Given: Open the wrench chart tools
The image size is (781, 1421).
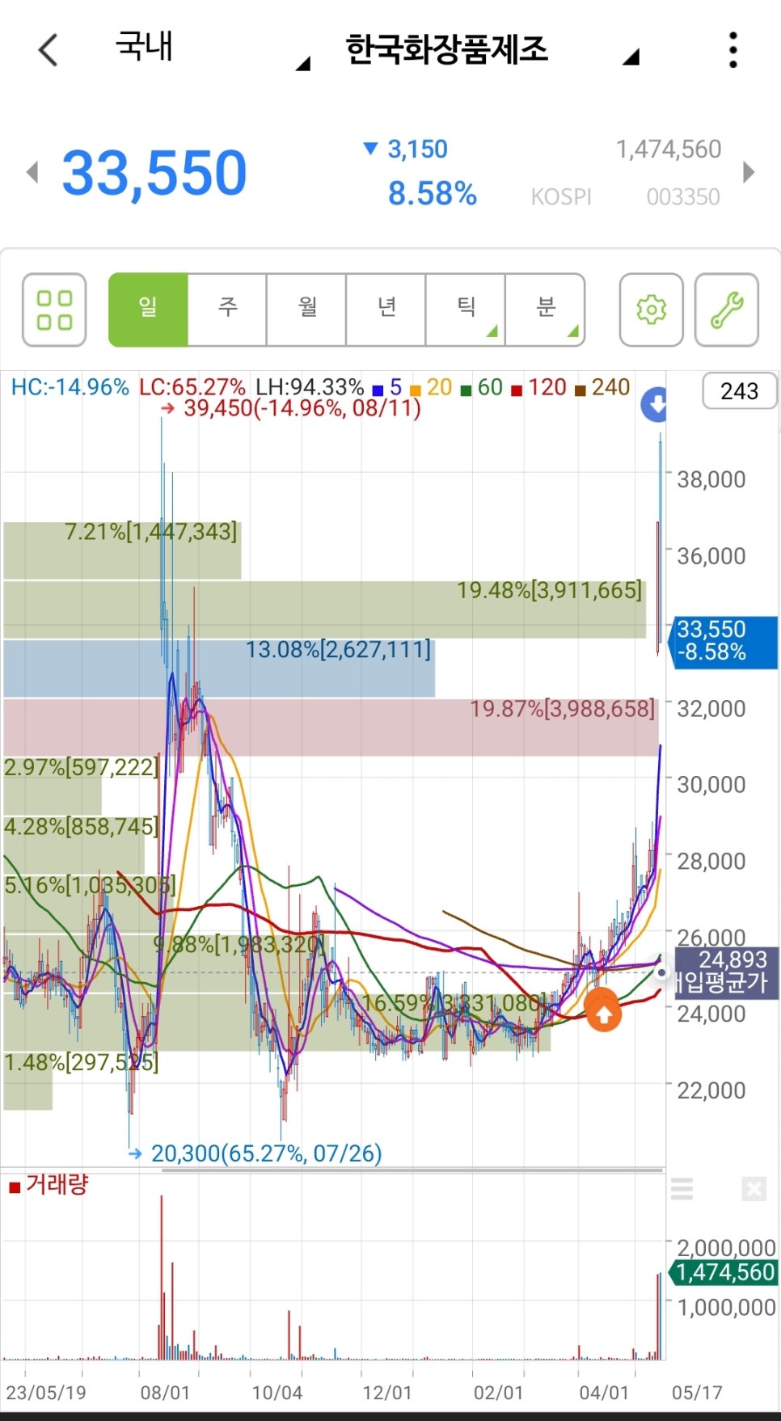Looking at the screenshot, I should click(x=727, y=310).
